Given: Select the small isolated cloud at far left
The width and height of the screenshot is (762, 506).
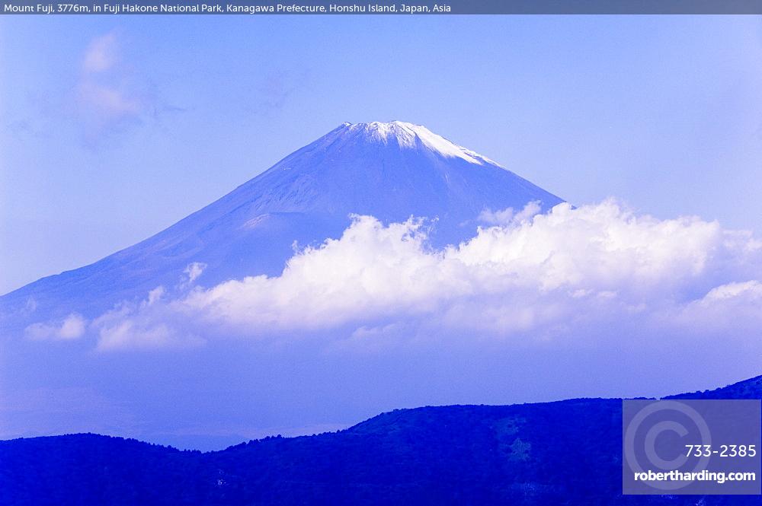Looking at the screenshot, I should point(57,329).
